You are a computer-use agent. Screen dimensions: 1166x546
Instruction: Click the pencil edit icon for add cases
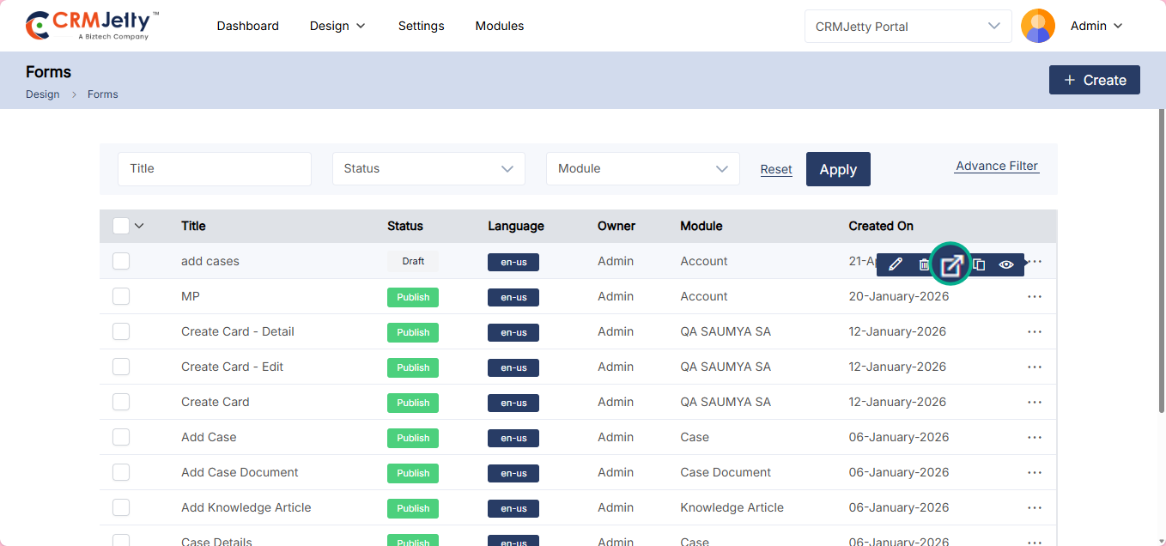coord(896,264)
